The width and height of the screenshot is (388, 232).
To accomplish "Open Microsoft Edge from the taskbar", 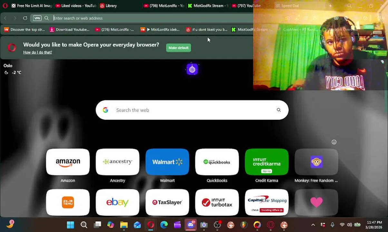I will 164,225.
